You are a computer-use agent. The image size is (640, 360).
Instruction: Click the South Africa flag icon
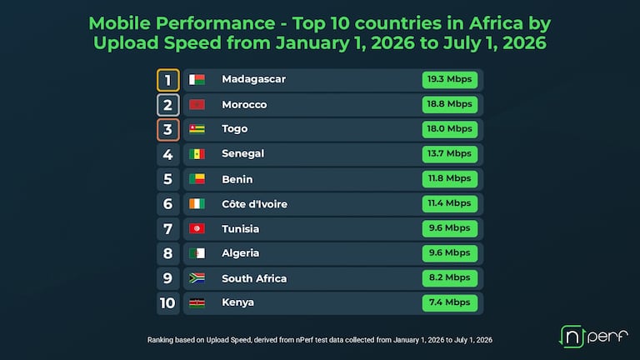tap(197, 278)
